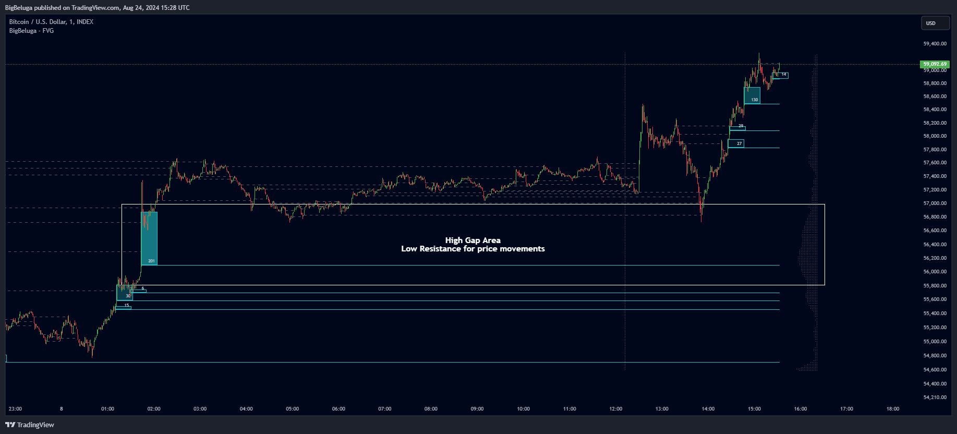Click the 56,800.00 price axis label
Image resolution: width=957 pixels, height=434 pixels.
(935, 217)
